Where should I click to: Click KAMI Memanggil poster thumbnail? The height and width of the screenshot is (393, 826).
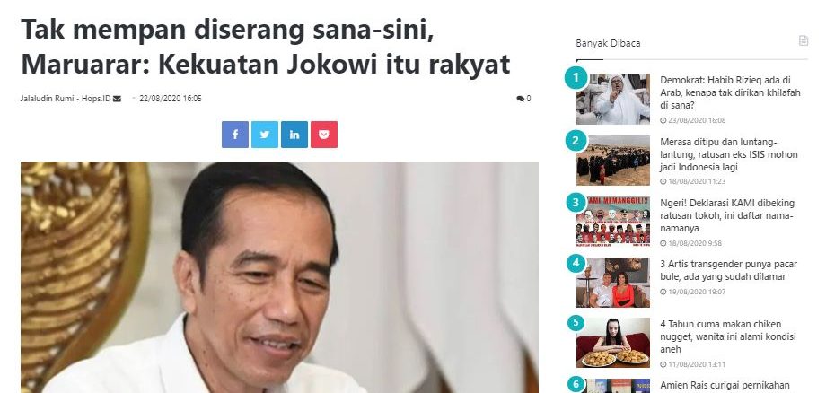coord(613,221)
